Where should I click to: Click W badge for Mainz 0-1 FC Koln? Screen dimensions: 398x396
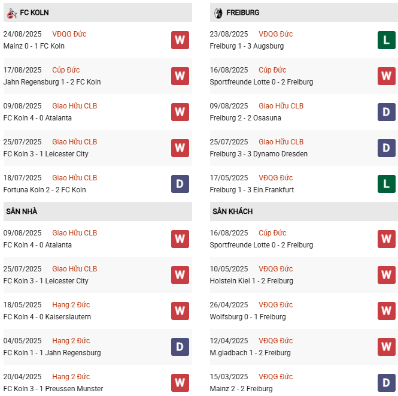coord(180,40)
